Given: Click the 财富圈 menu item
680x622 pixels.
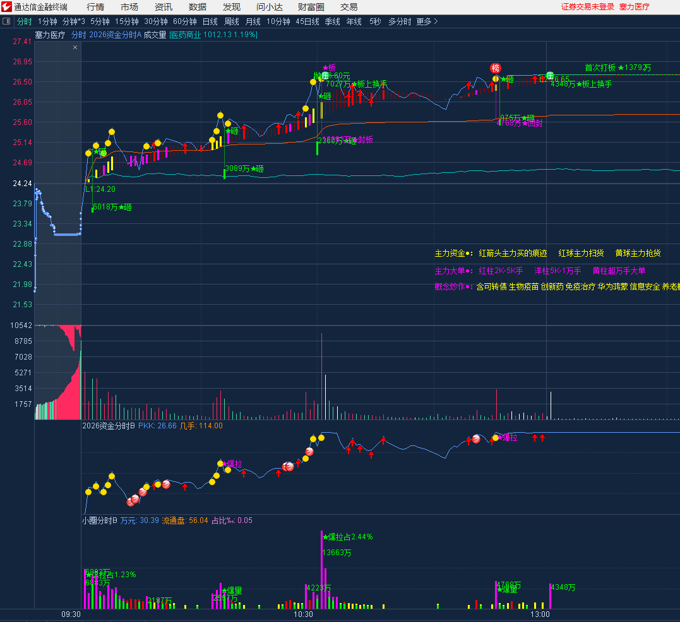Looking at the screenshot, I should pos(311,7).
